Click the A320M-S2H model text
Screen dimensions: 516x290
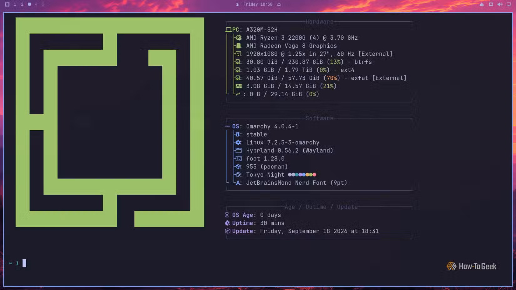coord(262,30)
